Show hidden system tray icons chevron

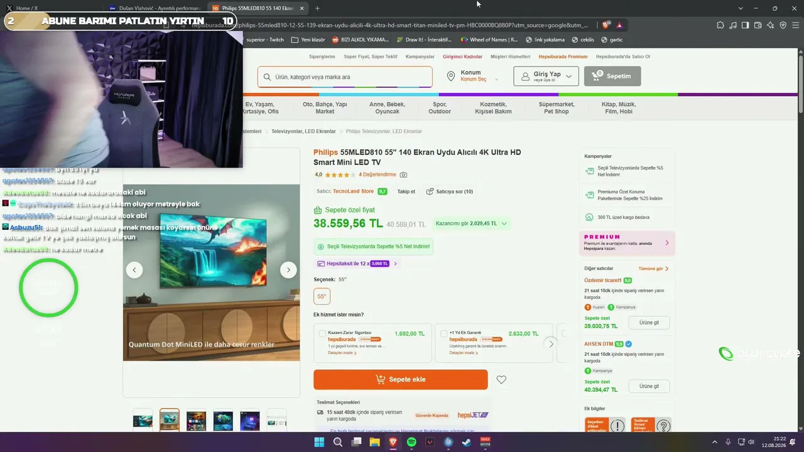pyautogui.click(x=714, y=443)
